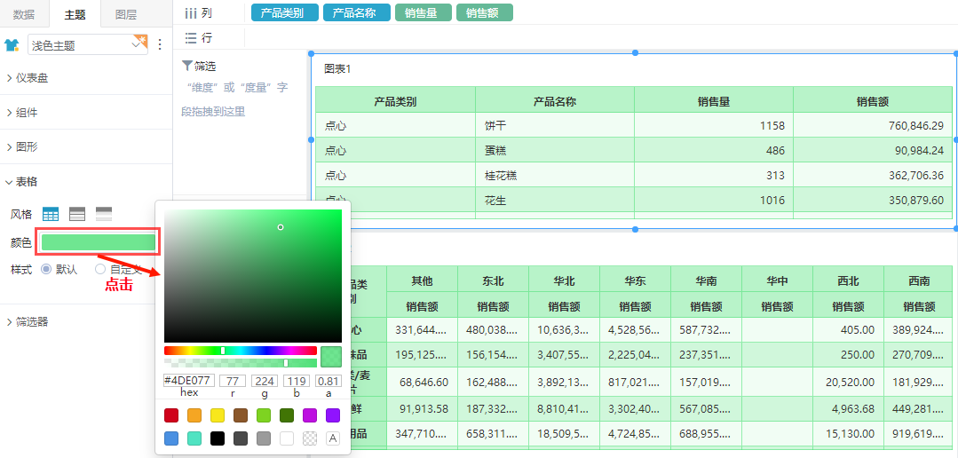Expand the 仪表盘 section

(28, 77)
